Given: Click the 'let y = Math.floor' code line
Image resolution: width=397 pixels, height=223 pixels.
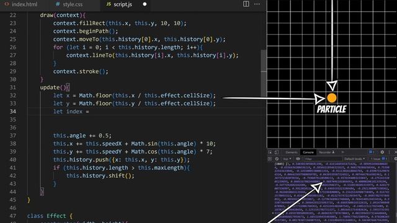Looking at the screenshot, I should 135,103.
